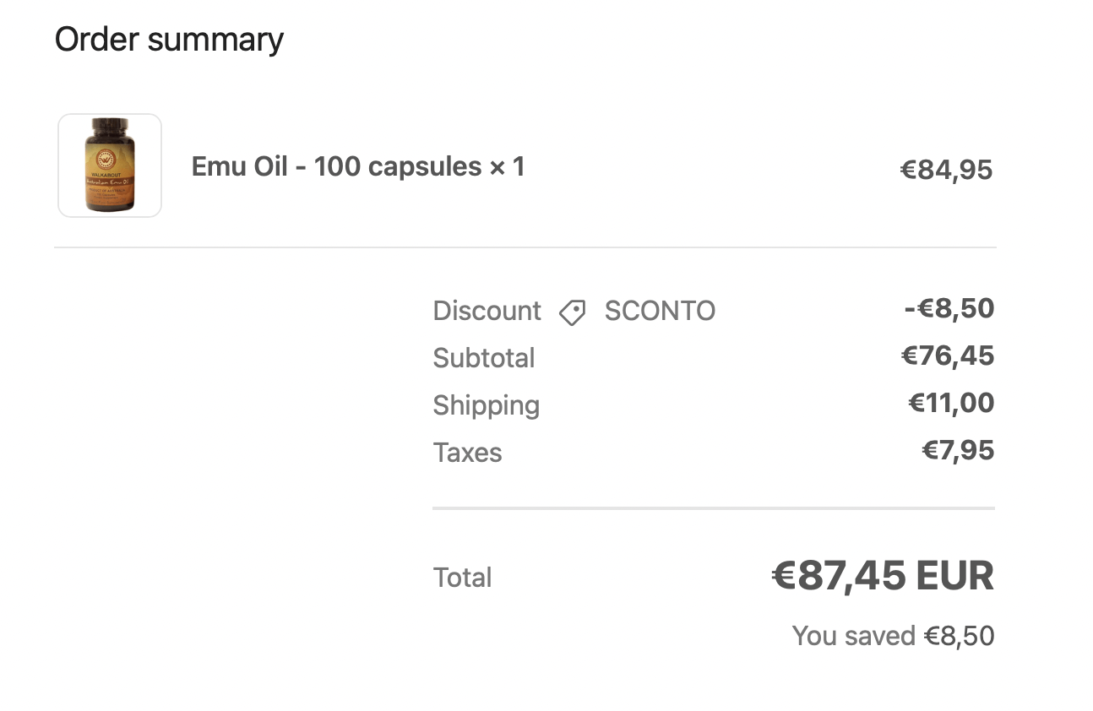Select the €87,45 EUR total amount

[x=883, y=577]
